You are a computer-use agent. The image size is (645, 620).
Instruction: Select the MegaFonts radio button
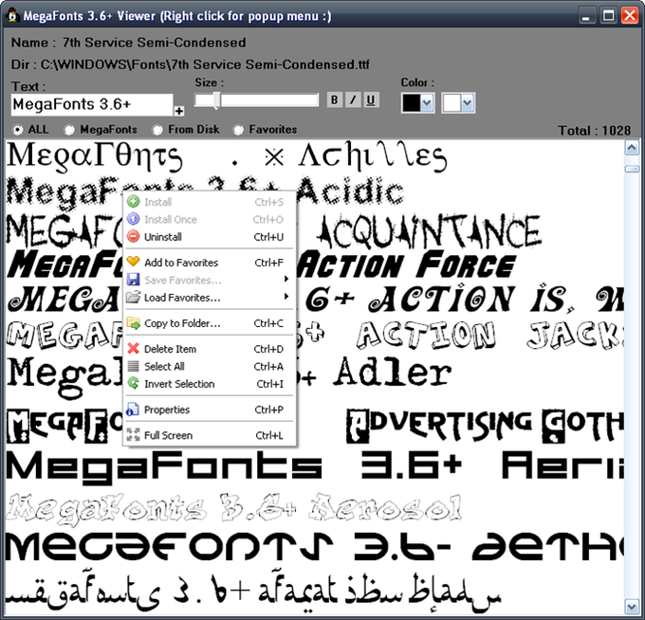click(69, 130)
